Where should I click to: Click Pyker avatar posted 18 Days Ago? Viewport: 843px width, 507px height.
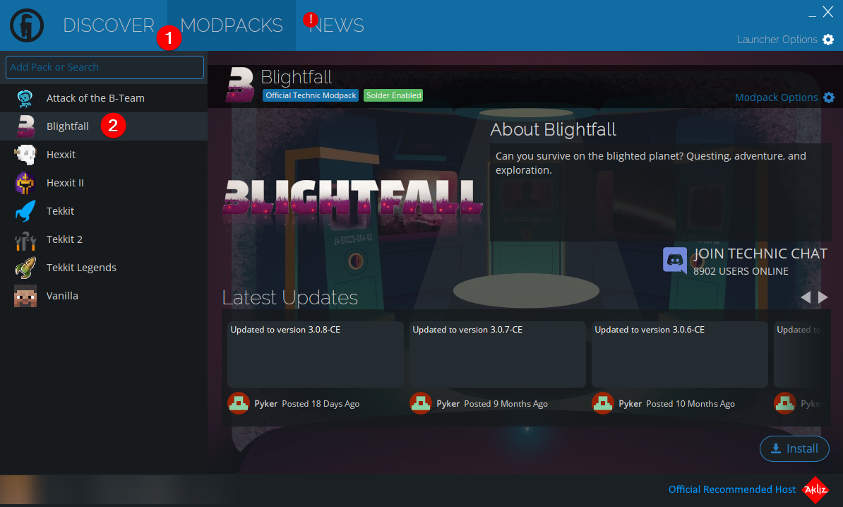[238, 403]
